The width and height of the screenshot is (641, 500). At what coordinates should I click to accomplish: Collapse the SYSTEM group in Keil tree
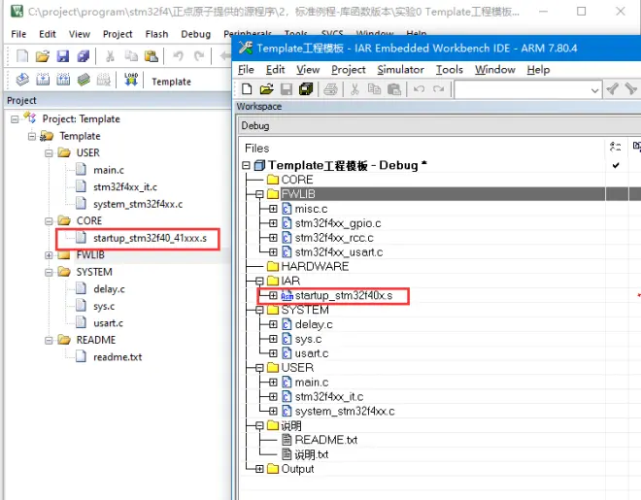49,273
